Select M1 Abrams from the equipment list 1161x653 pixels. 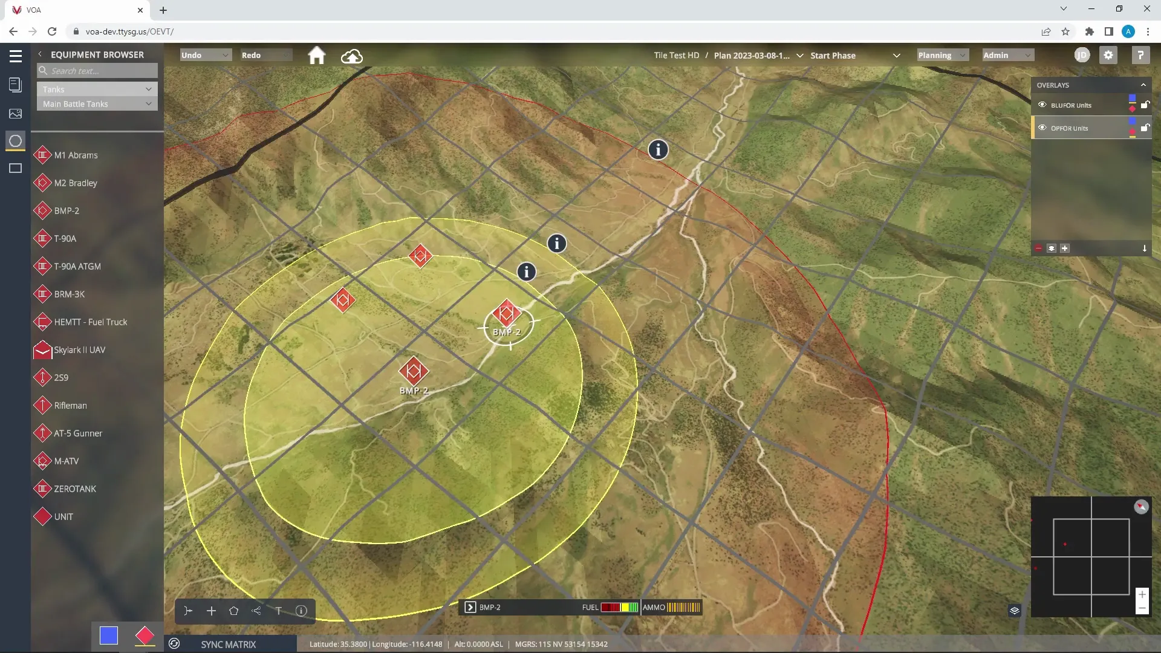click(x=76, y=155)
